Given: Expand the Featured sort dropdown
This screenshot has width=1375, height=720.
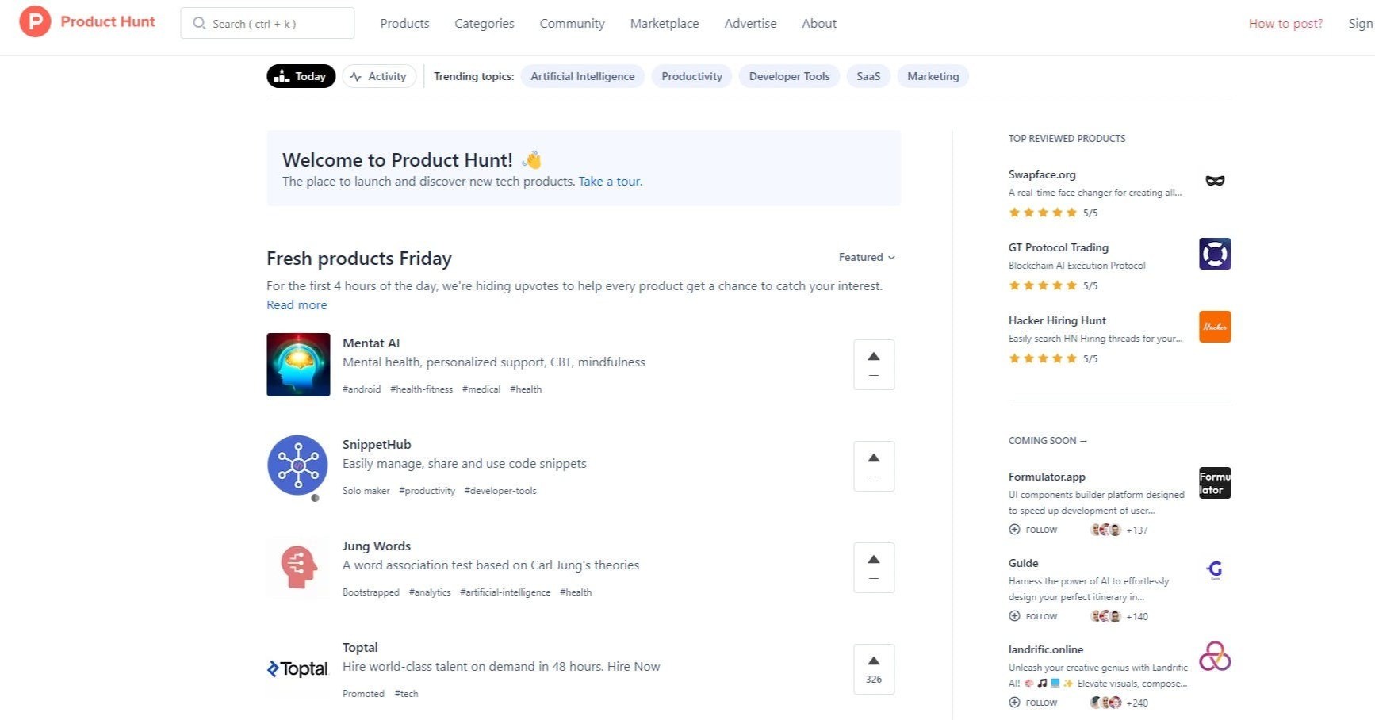Looking at the screenshot, I should pyautogui.click(x=866, y=257).
